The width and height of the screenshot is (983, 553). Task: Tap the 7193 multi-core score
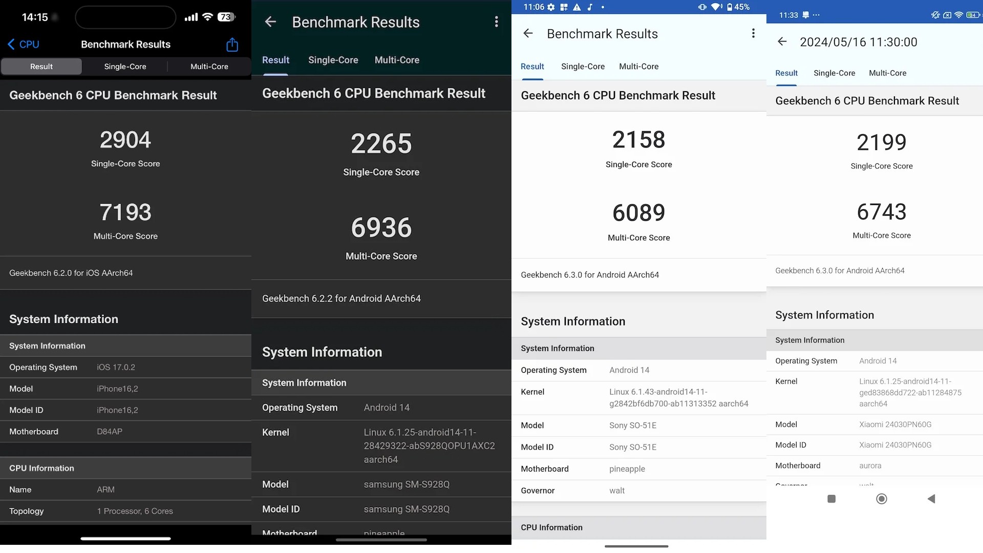(125, 212)
